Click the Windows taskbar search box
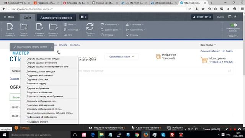Image resolution: width=245 pixels, height=138 pixels. coord(39,135)
